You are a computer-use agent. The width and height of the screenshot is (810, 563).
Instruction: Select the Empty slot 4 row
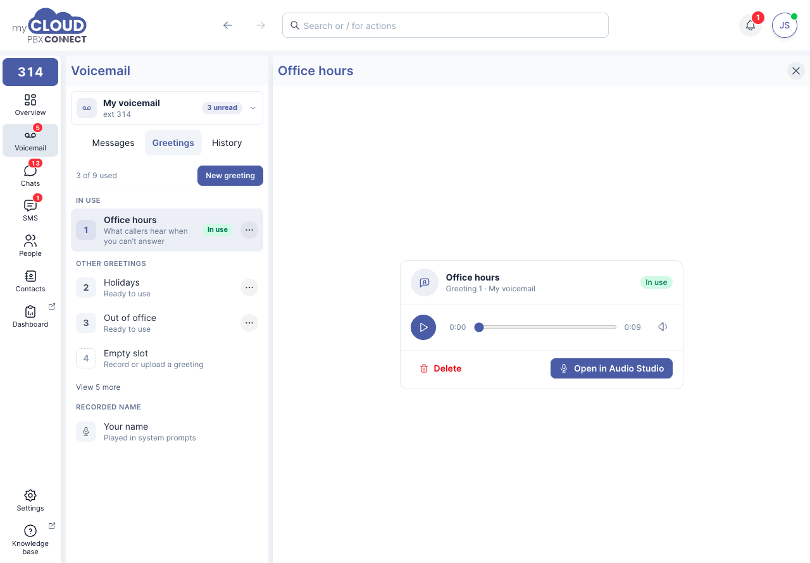click(167, 358)
